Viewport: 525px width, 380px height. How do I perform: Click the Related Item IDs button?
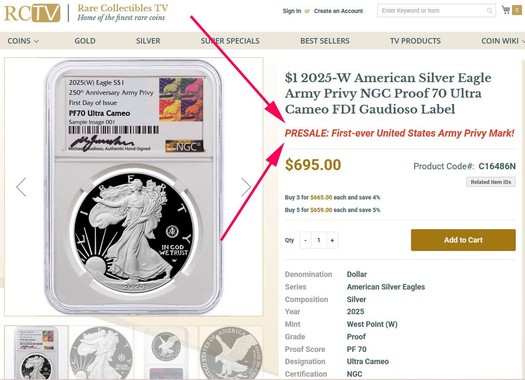(x=491, y=182)
